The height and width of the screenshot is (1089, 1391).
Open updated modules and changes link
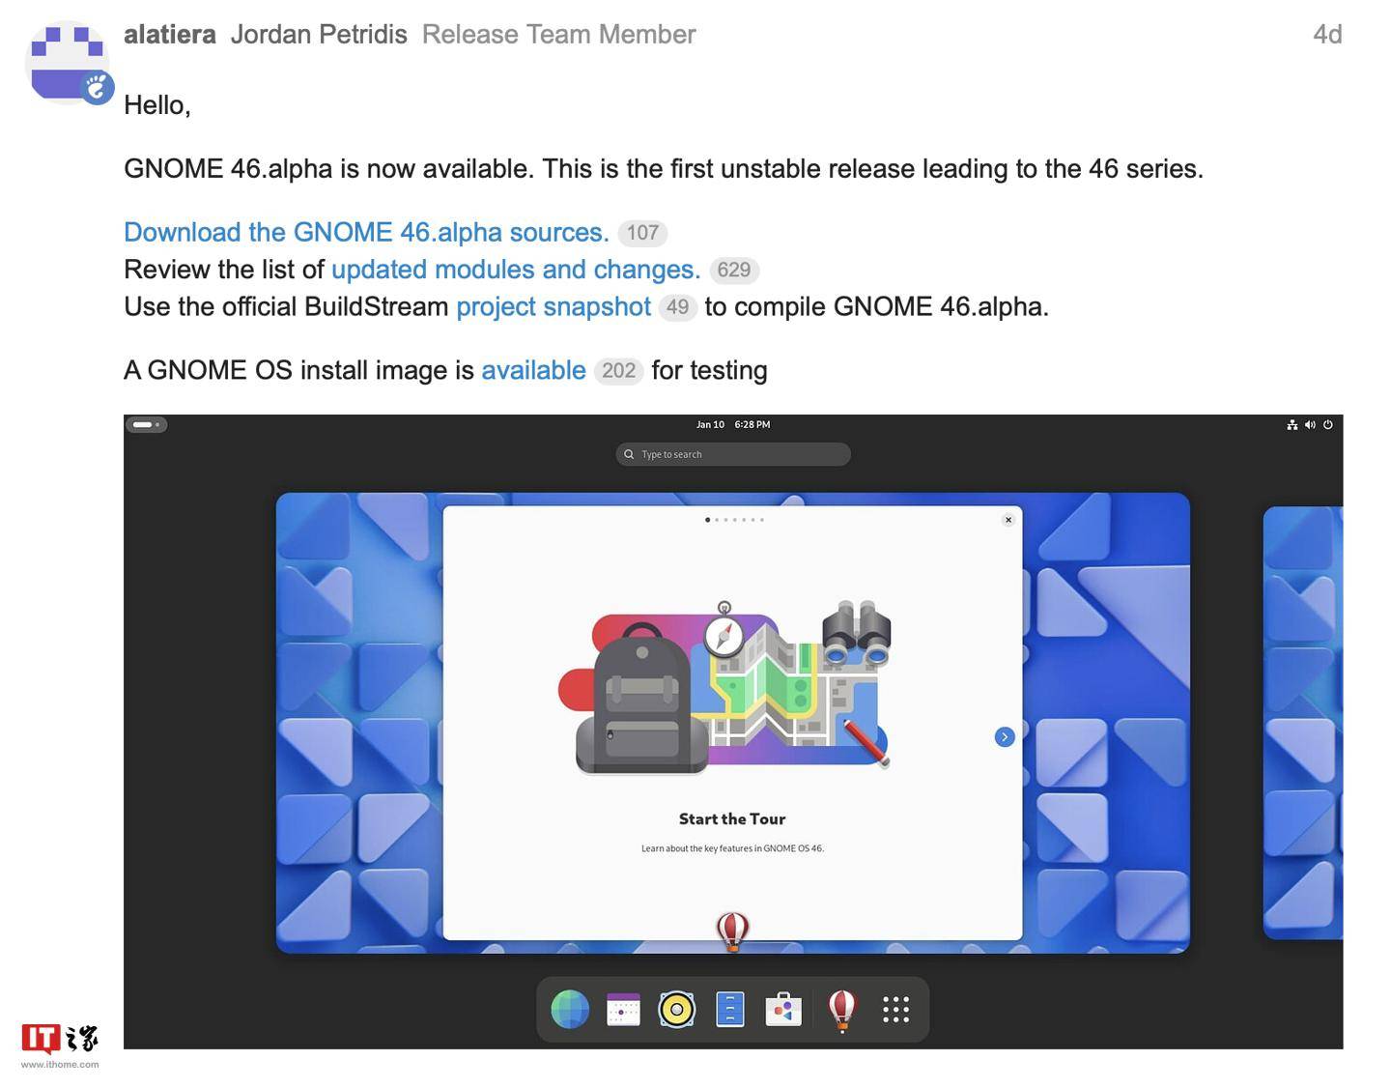point(516,270)
